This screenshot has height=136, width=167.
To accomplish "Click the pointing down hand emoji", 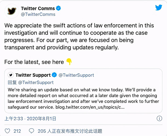I will click(69, 62).
